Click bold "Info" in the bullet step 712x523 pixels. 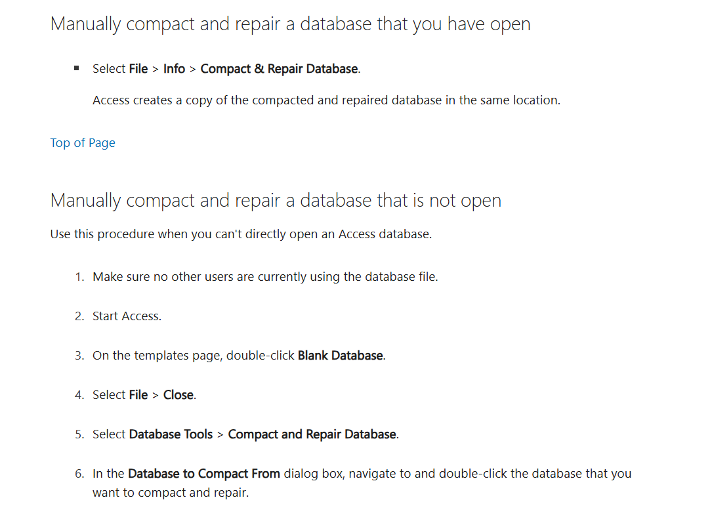coord(174,69)
